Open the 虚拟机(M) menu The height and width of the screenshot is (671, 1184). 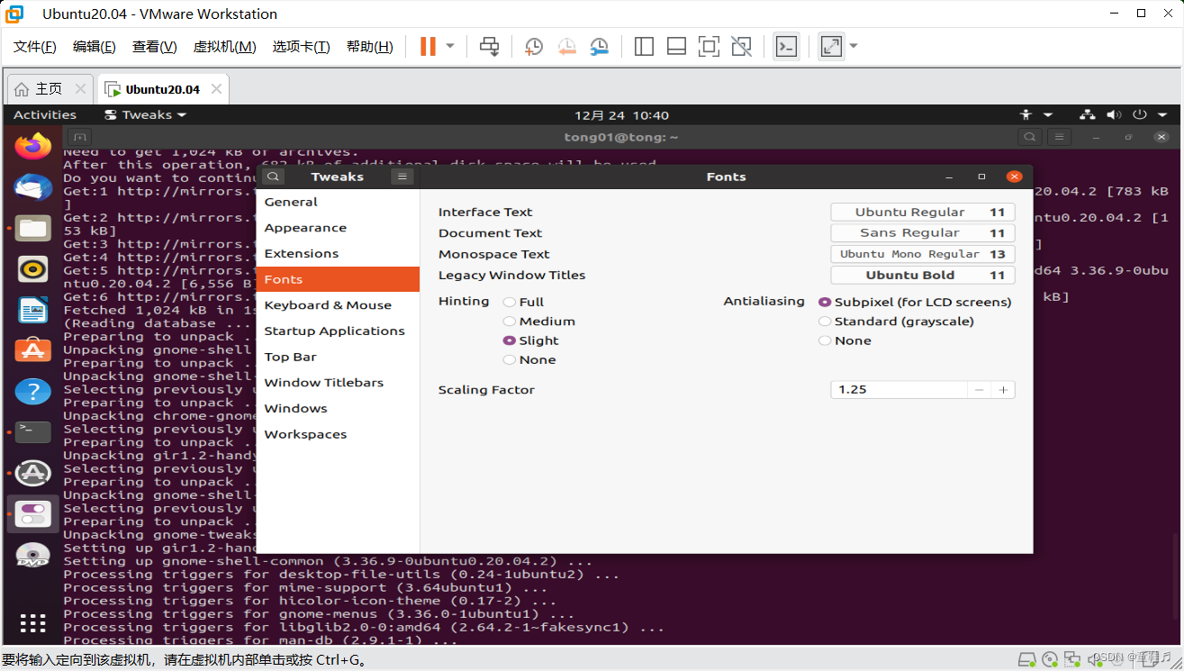pos(225,47)
